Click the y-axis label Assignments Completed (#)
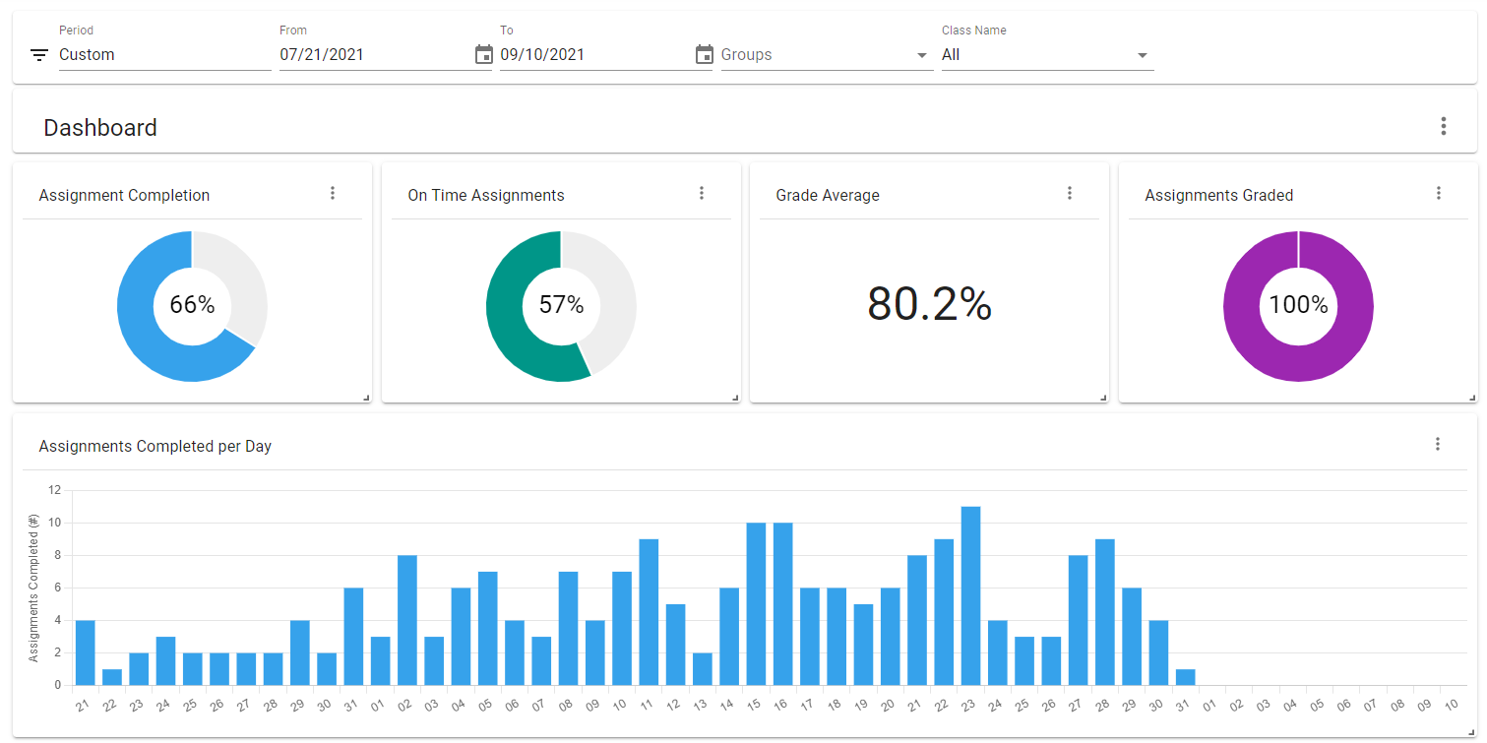Image resolution: width=1487 pixels, height=743 pixels. point(32,588)
